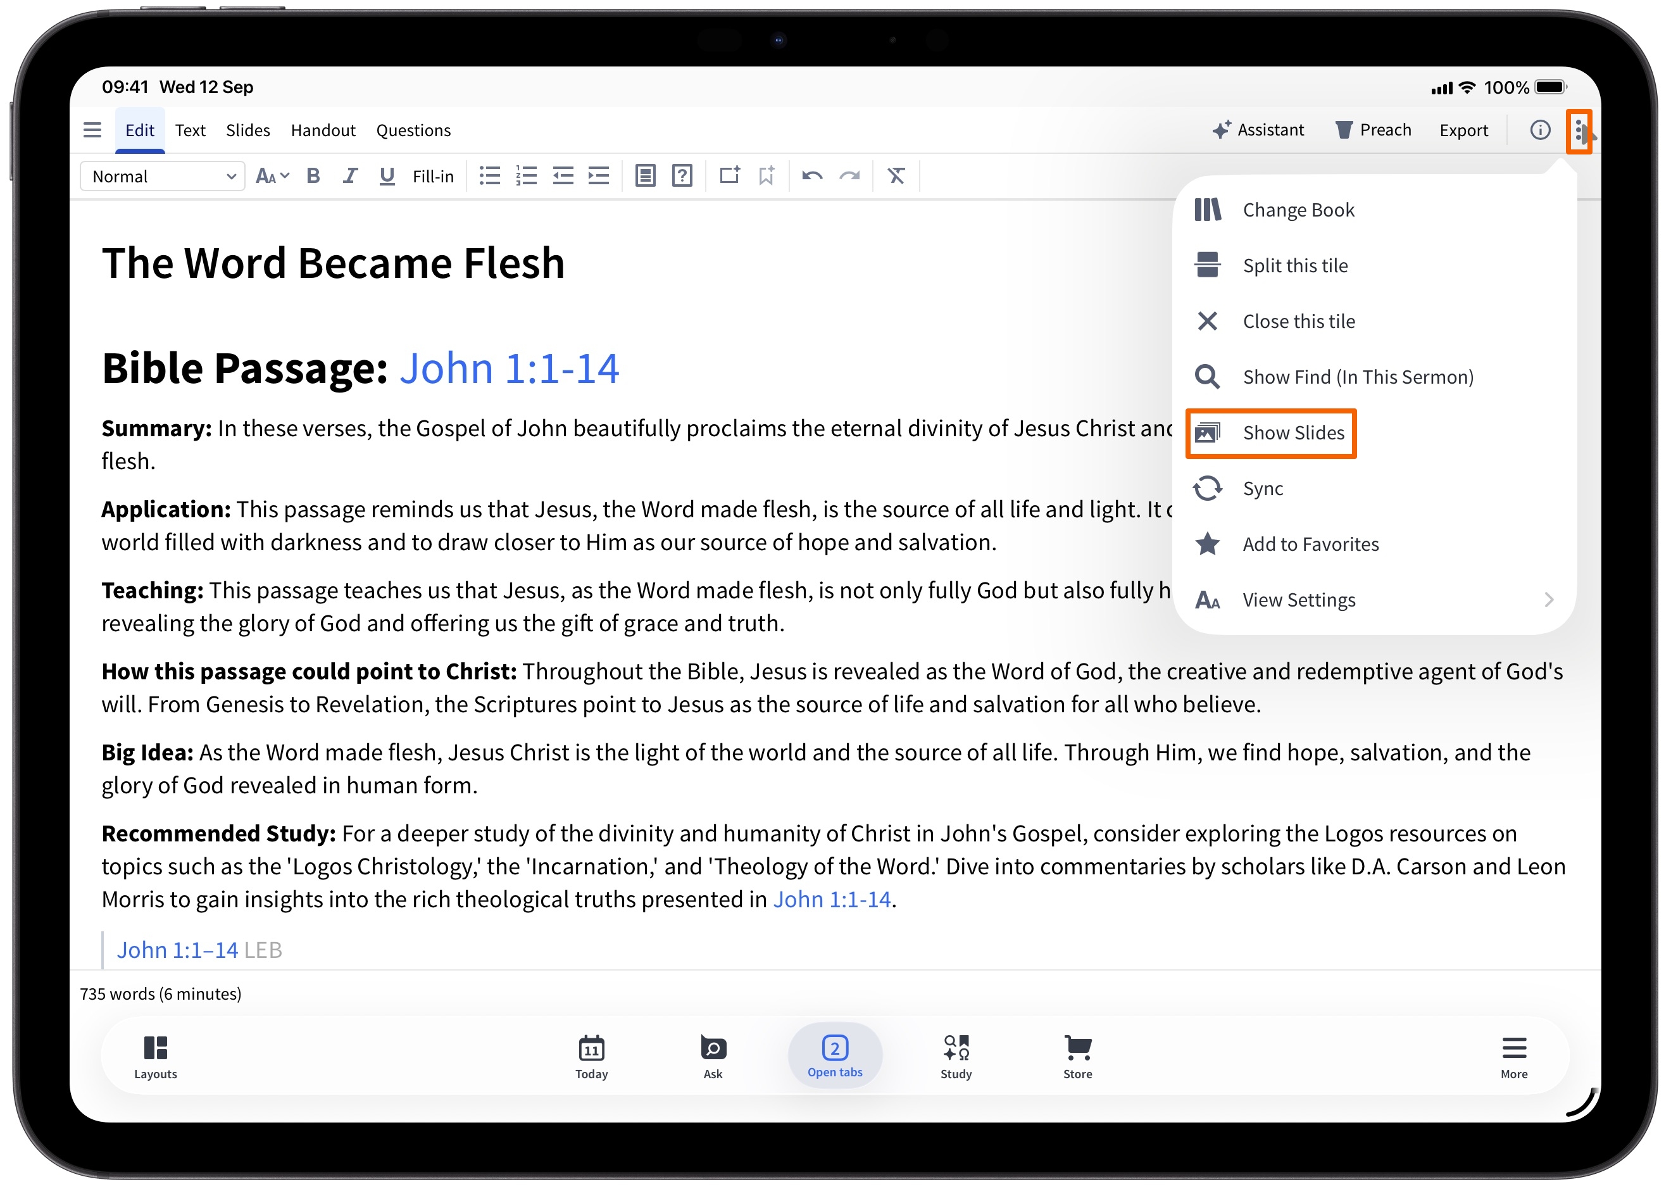Switch to the Slides tab

248,130
